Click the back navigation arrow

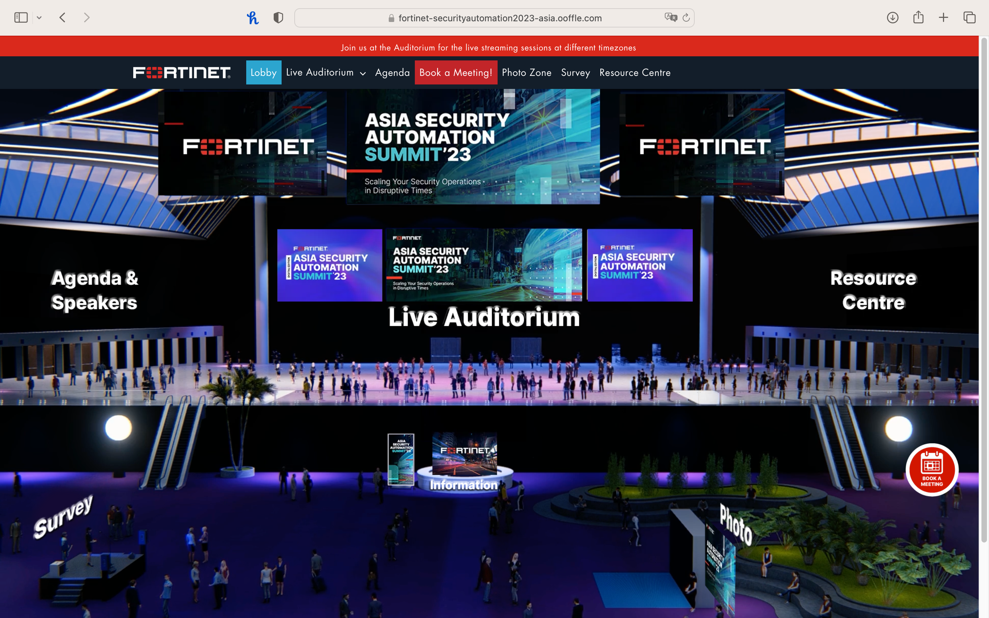coord(62,18)
